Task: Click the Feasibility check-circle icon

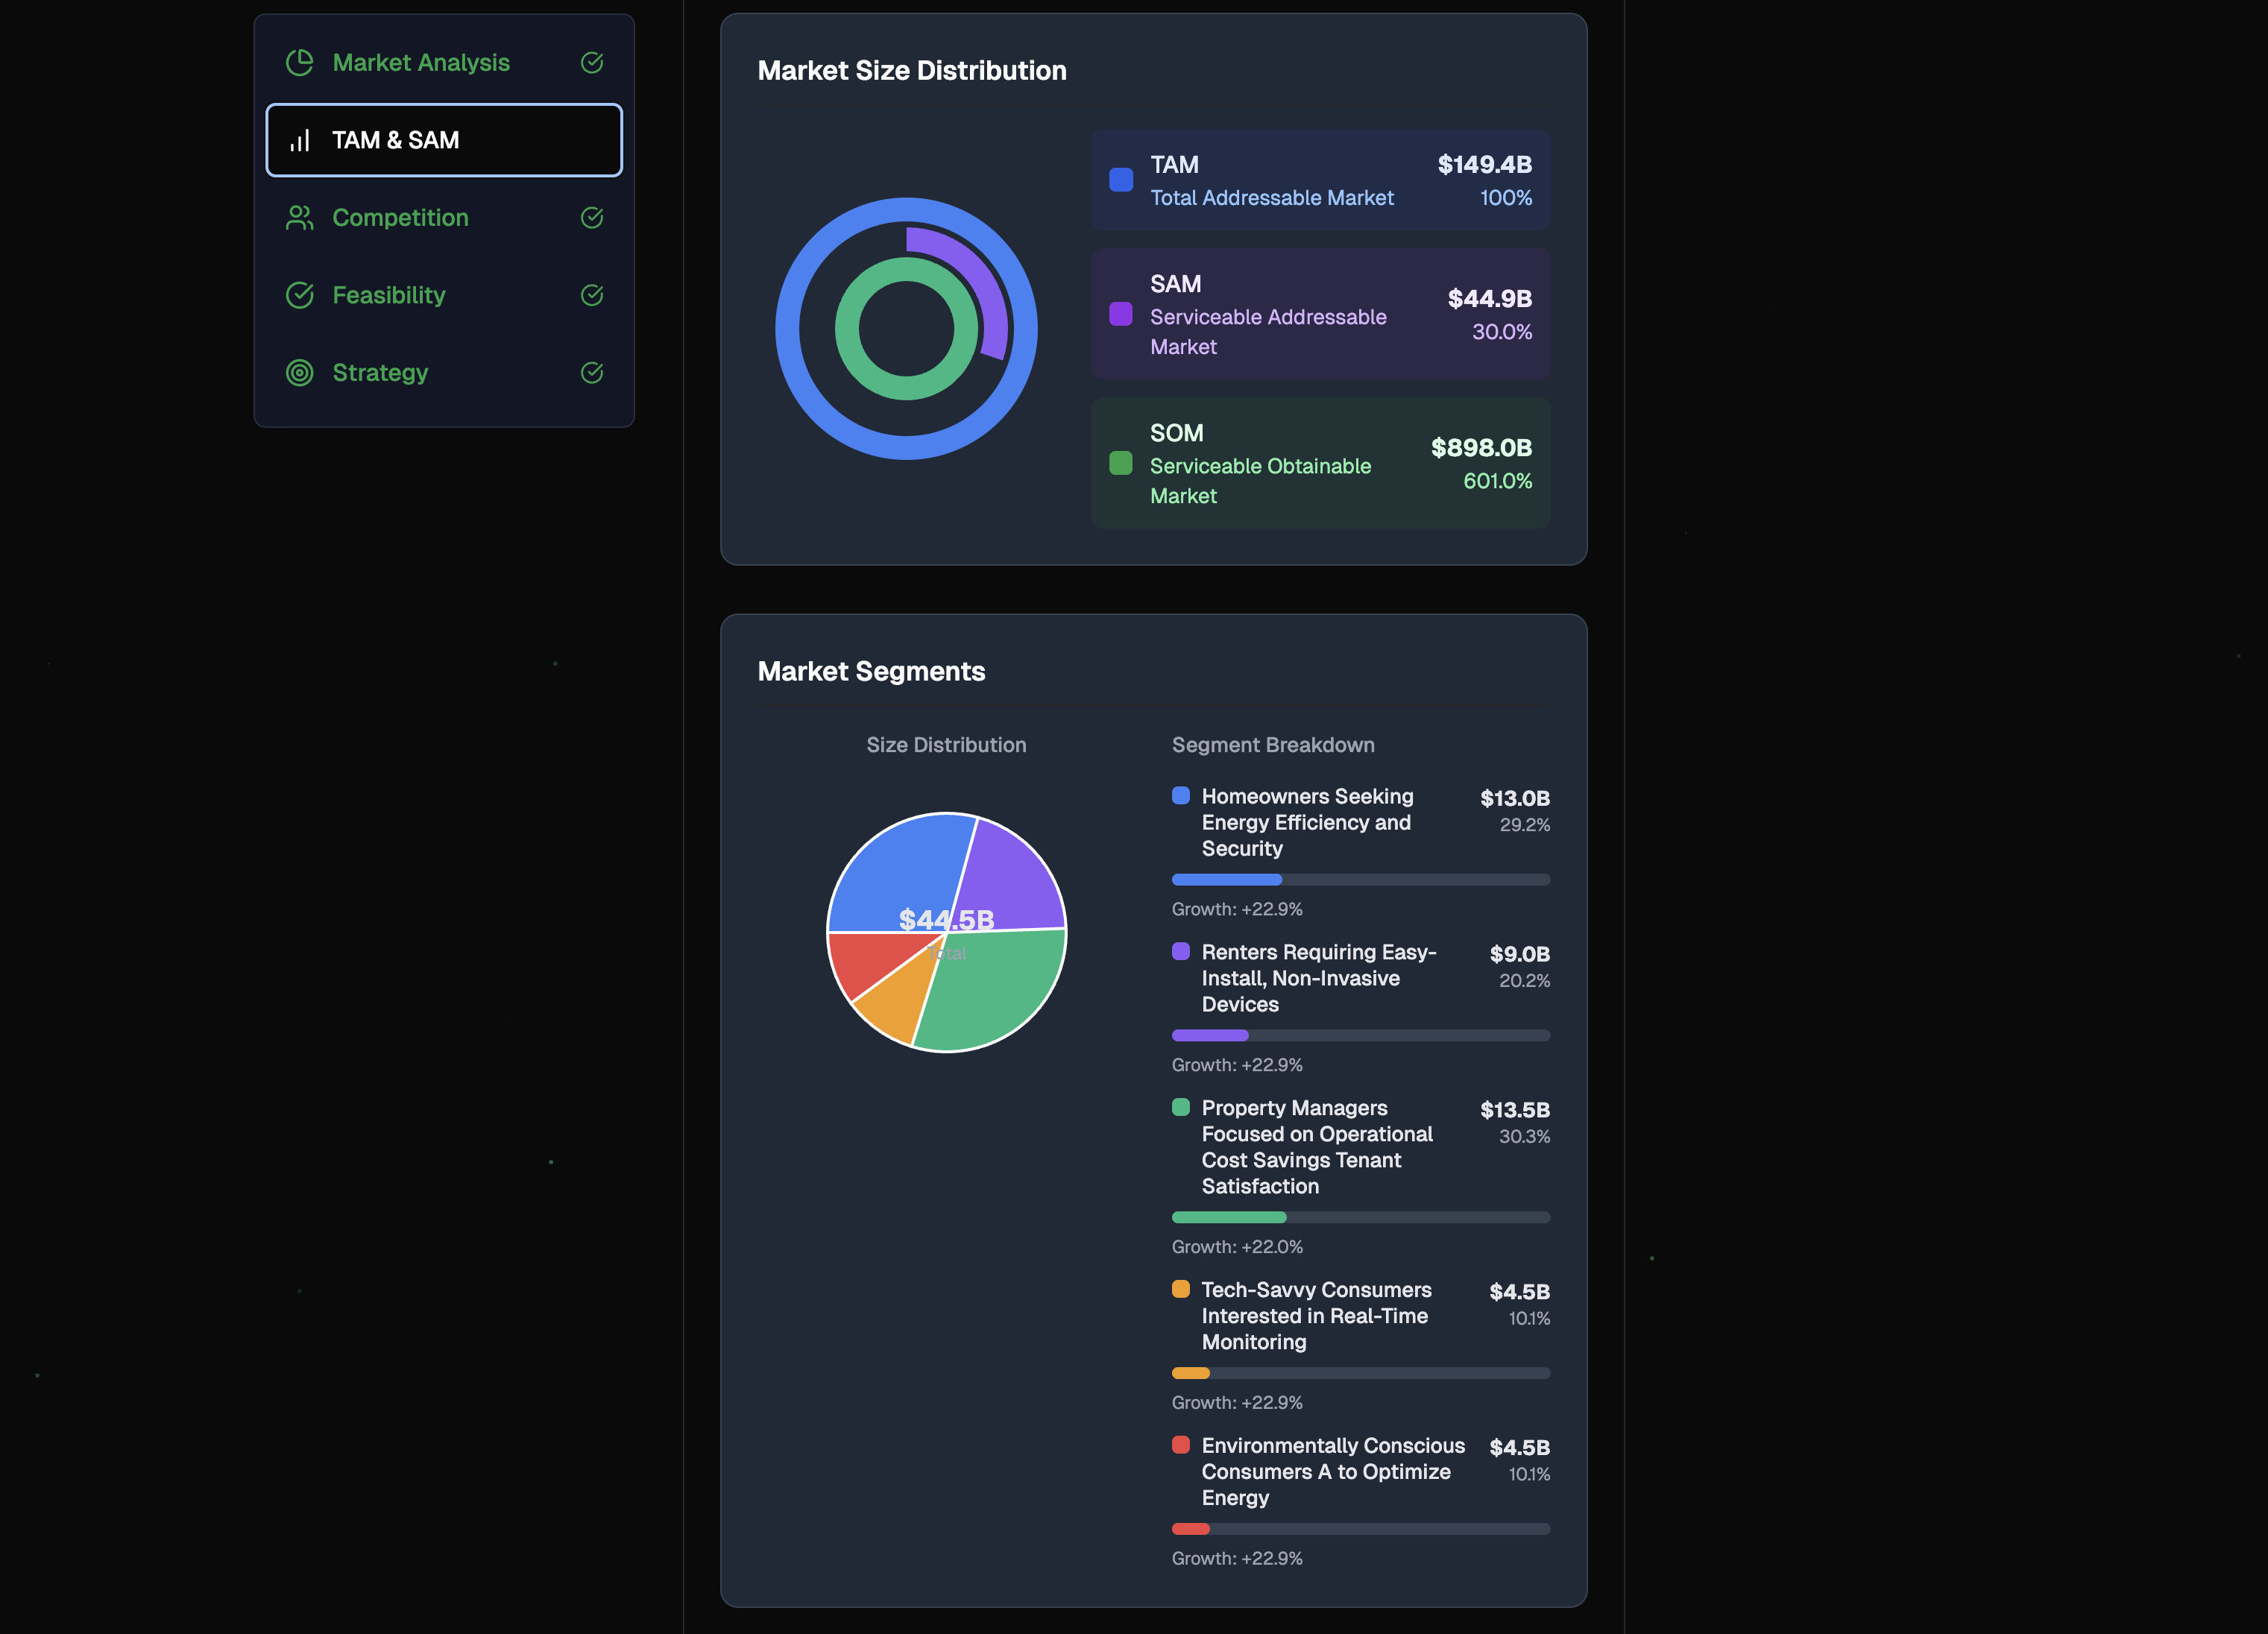Action: (299, 295)
